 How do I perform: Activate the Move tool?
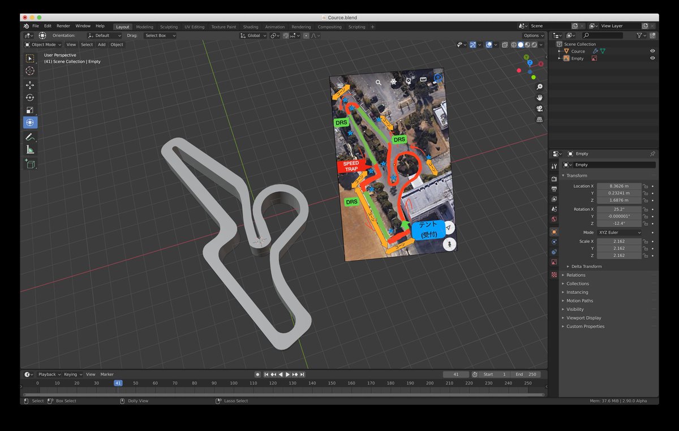[x=30, y=85]
